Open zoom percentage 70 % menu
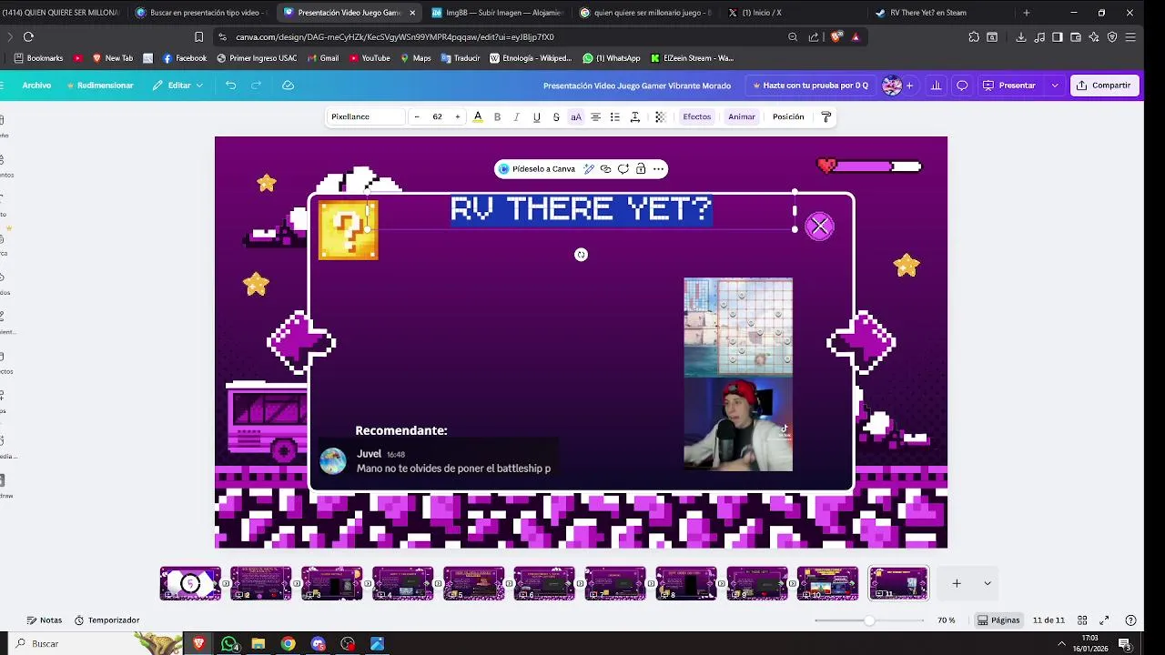 947,620
